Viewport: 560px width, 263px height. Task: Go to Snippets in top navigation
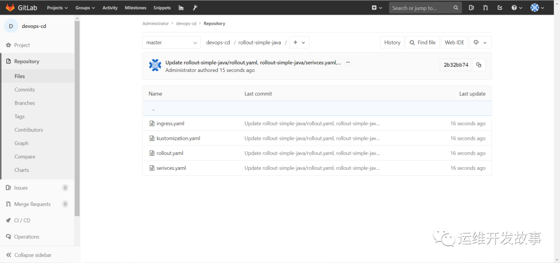point(162,7)
